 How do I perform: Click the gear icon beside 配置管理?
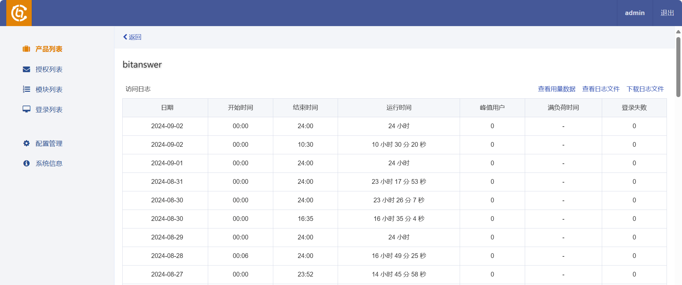pyautogui.click(x=26, y=143)
